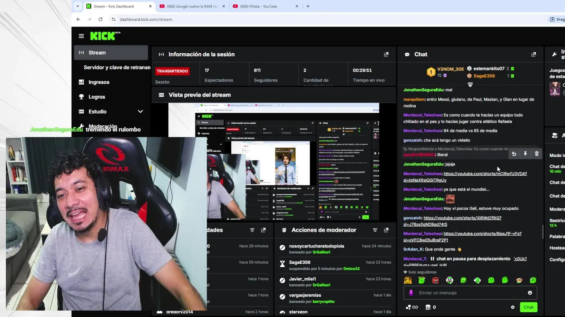The height and width of the screenshot is (317, 565).
Task: Close the Piñata YouTube tab
Action: (x=297, y=6)
